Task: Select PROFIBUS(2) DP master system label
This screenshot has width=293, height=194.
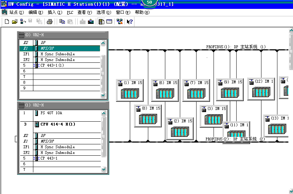Action: tap(235, 139)
